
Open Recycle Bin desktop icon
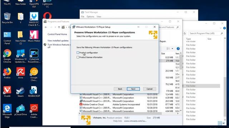tap(7, 18)
